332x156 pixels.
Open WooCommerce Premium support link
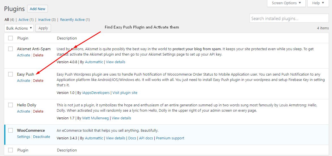pos(170,138)
